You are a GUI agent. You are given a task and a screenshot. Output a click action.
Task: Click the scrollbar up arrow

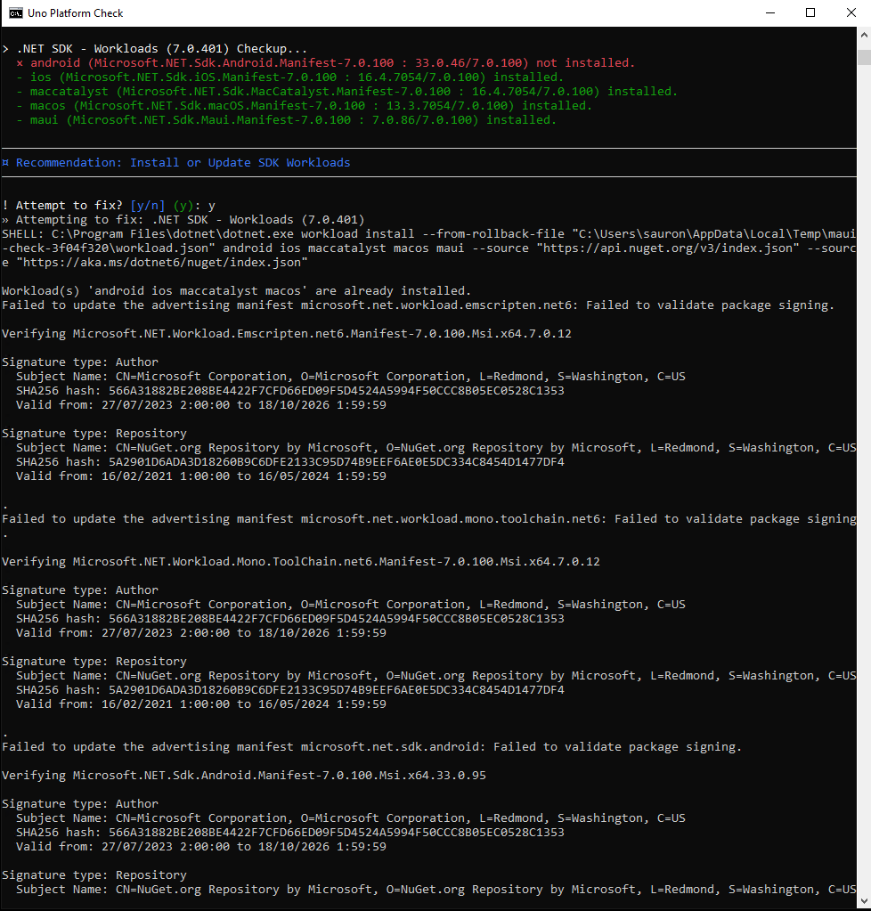pyautogui.click(x=862, y=36)
